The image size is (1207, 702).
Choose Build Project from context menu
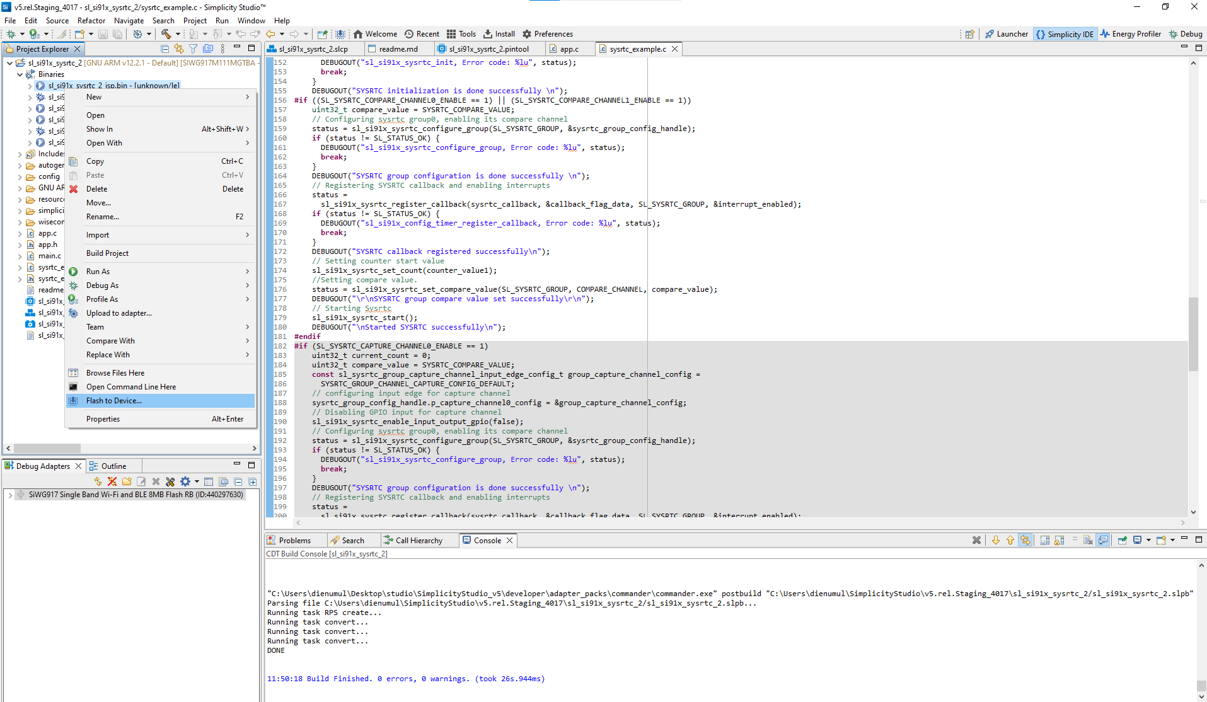tap(107, 253)
